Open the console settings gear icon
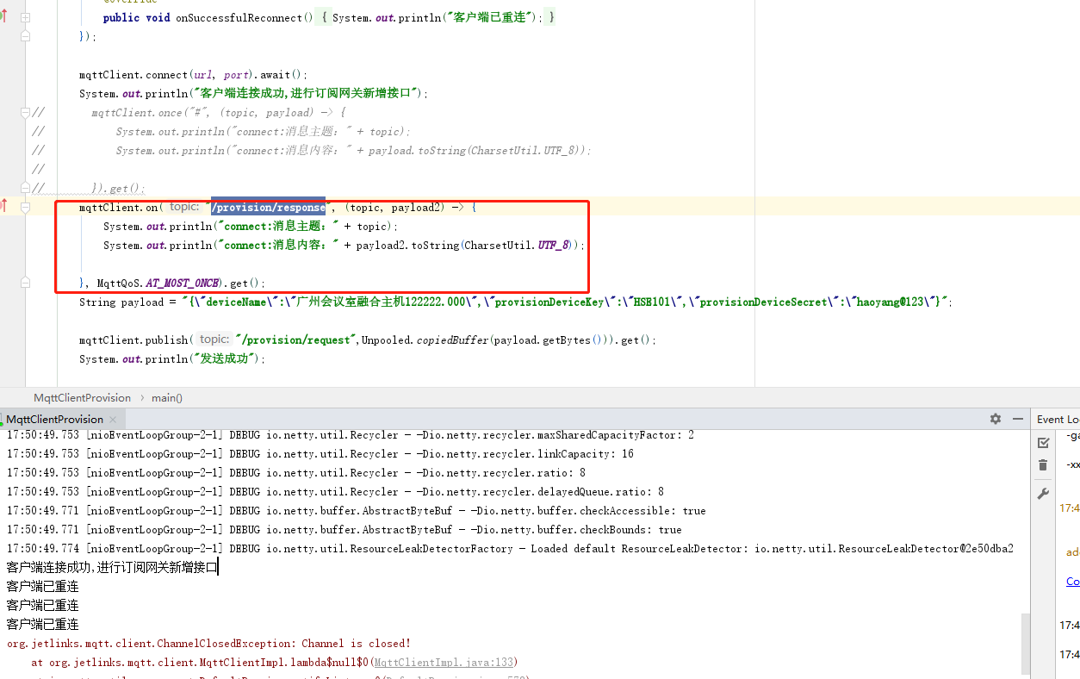 coord(995,418)
